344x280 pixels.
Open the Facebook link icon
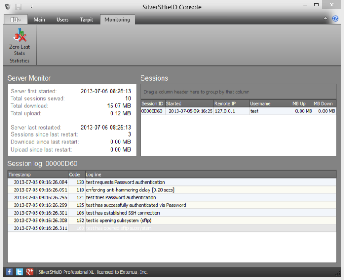pos(9,272)
